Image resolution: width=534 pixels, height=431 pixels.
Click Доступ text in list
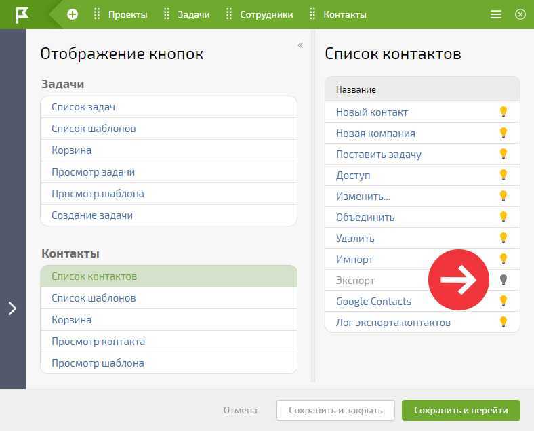pos(353,176)
